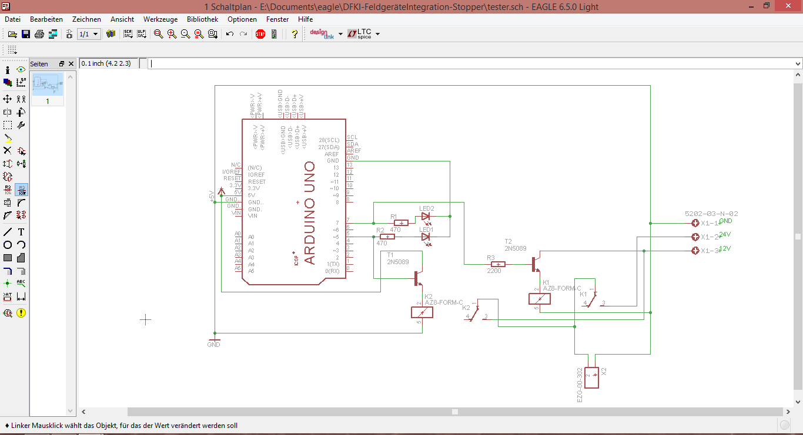Viewport: 803px width, 435px height.
Task: Expand the designlink dropdown arrow
Action: pos(340,34)
